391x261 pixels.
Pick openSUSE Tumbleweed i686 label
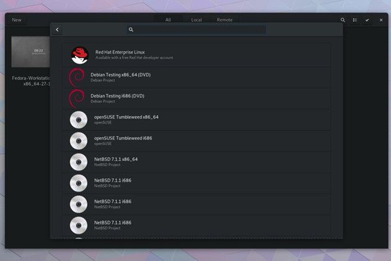click(123, 138)
